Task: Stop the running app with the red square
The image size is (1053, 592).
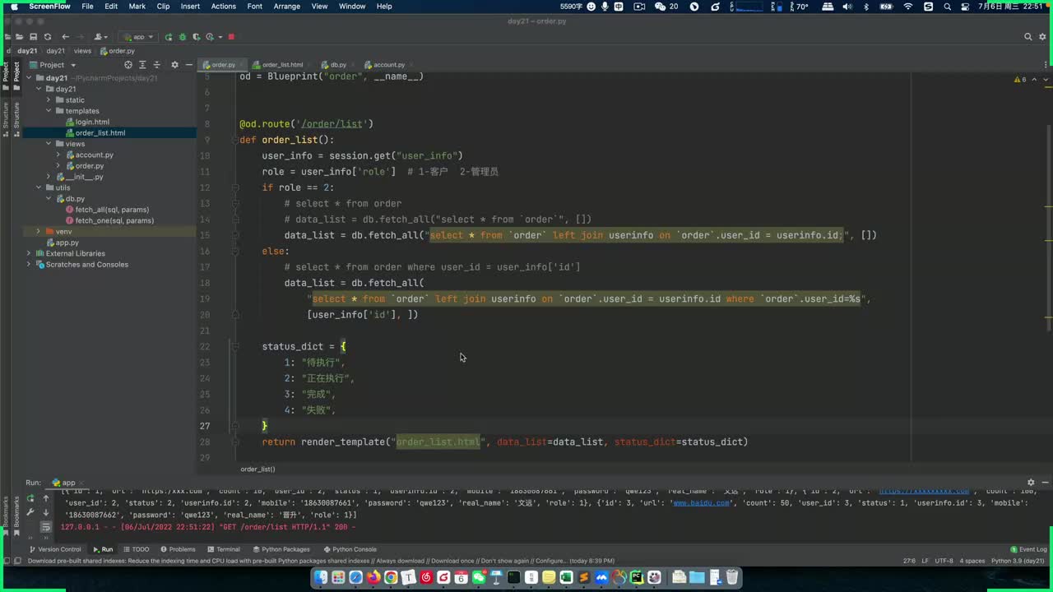Action: (x=231, y=37)
